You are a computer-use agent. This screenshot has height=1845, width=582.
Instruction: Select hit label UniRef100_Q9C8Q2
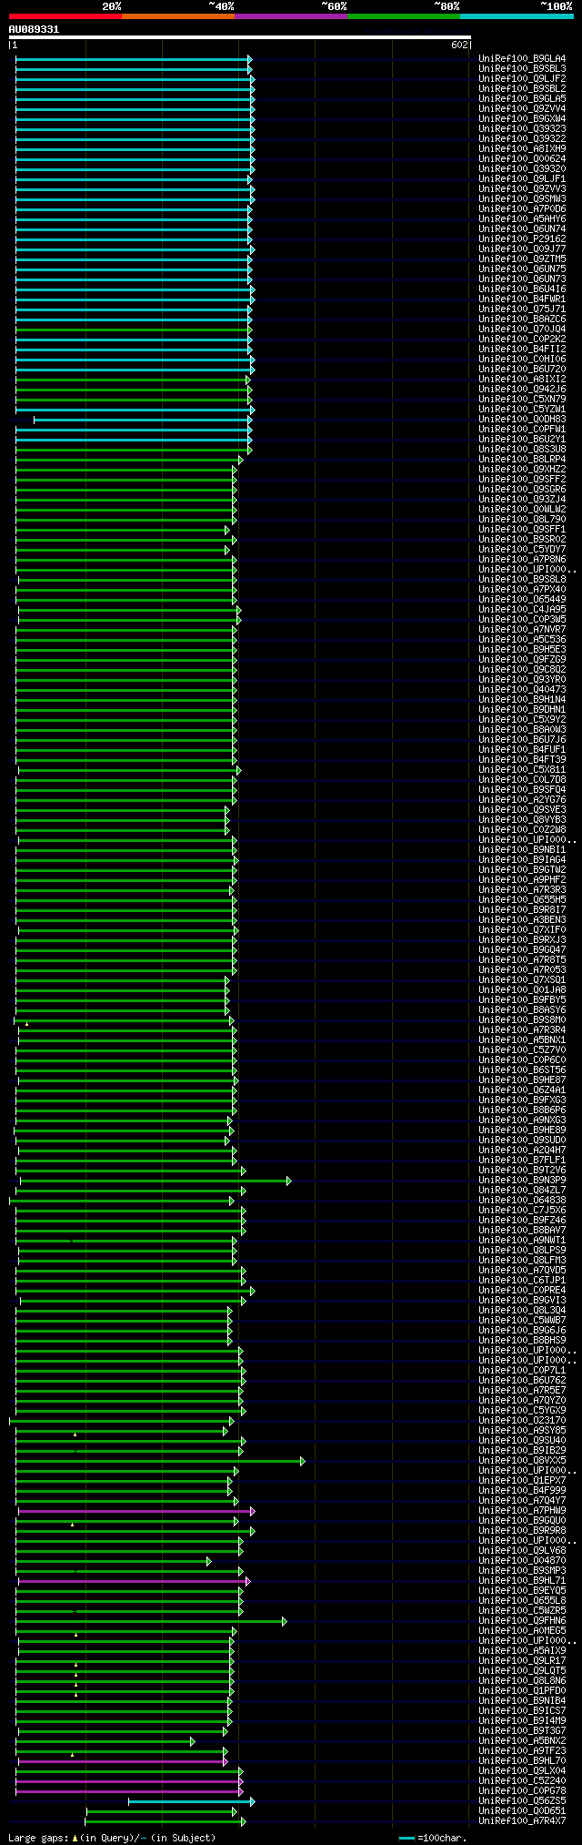click(x=522, y=670)
